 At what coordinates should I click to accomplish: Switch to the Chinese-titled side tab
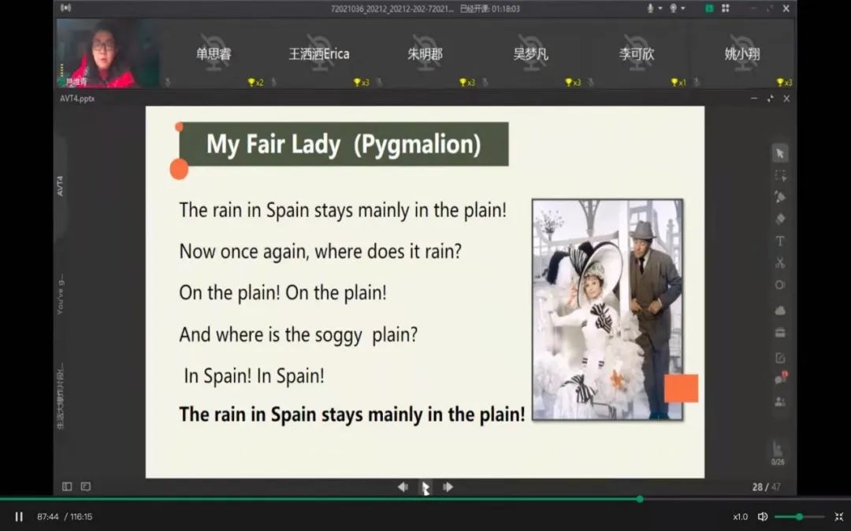click(x=60, y=396)
